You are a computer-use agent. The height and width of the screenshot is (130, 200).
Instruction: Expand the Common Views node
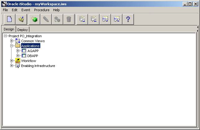pos(11,41)
